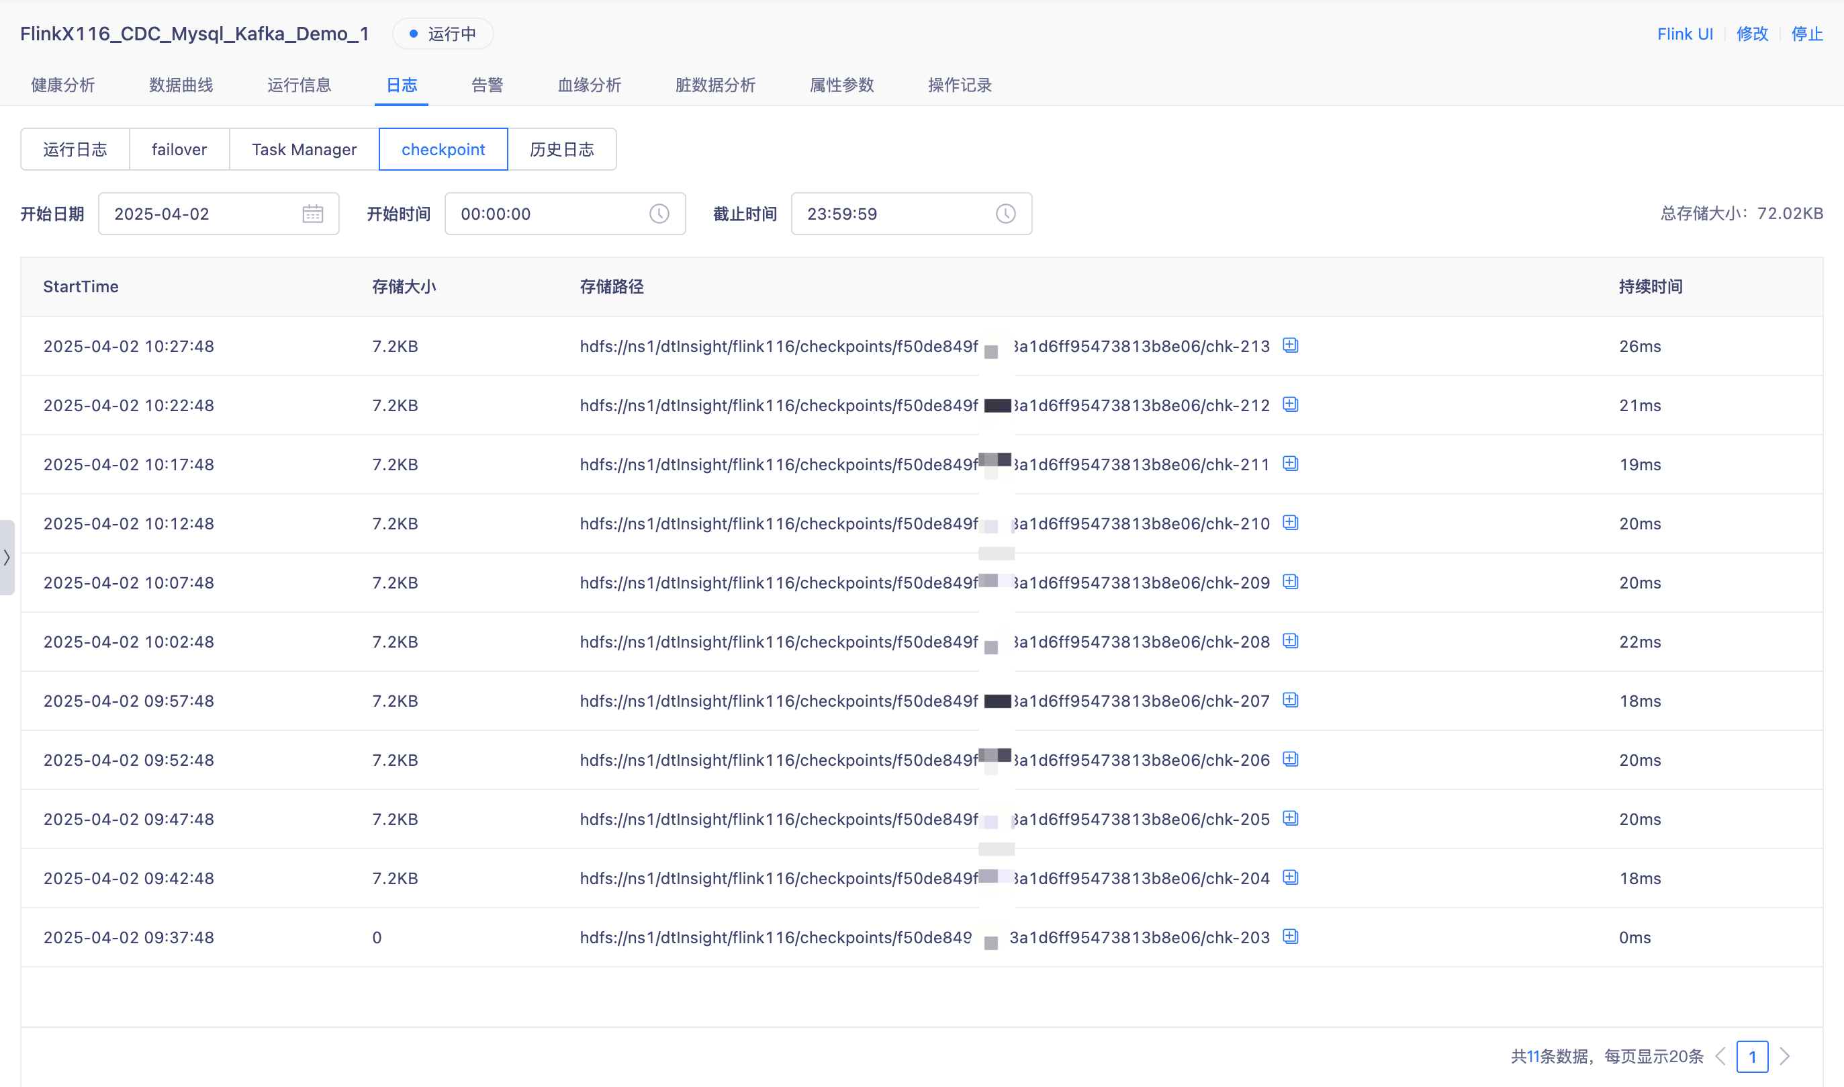Click clock icon in end time field

point(1005,214)
